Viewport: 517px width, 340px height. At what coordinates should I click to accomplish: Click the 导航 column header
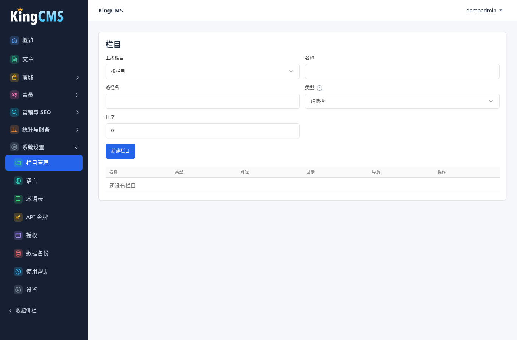[376, 172]
